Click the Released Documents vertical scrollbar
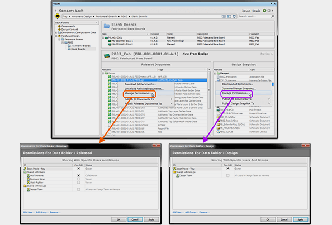This screenshot has width=332, height=225. tap(209, 90)
